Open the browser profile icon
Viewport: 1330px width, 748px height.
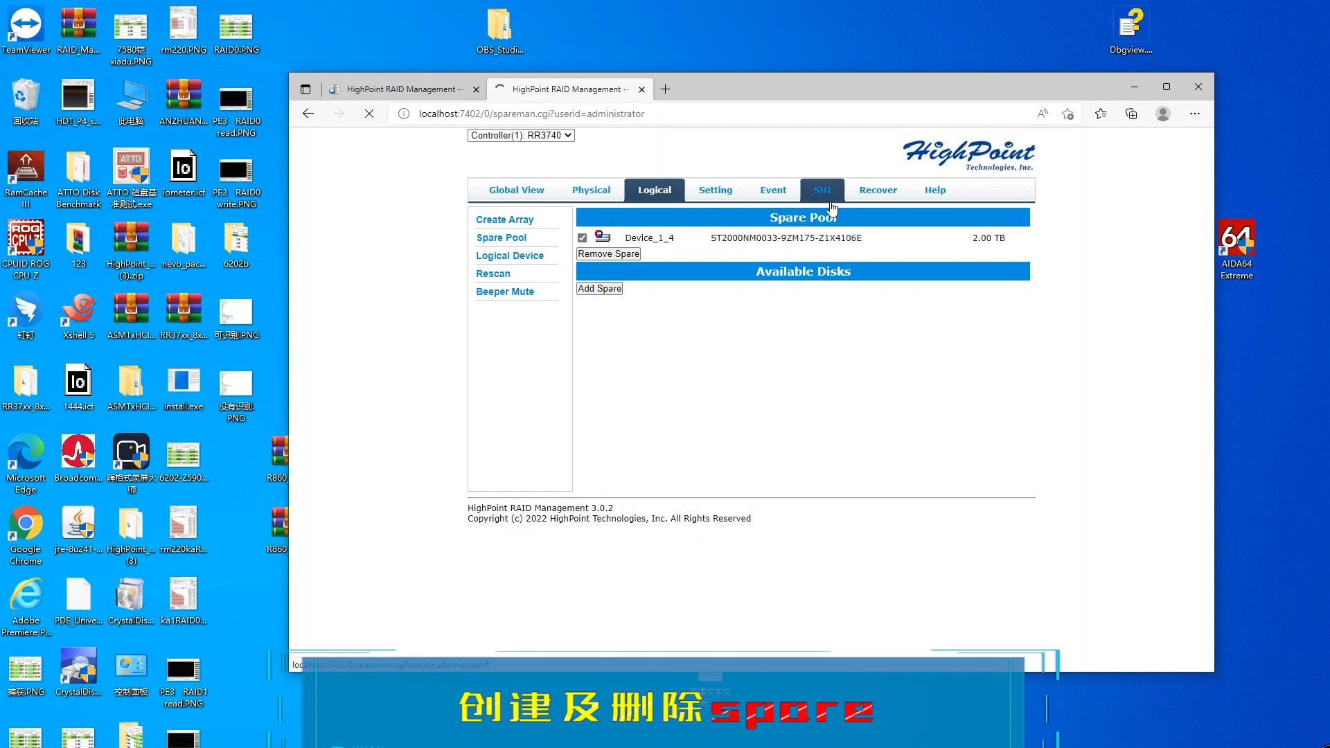[1163, 114]
